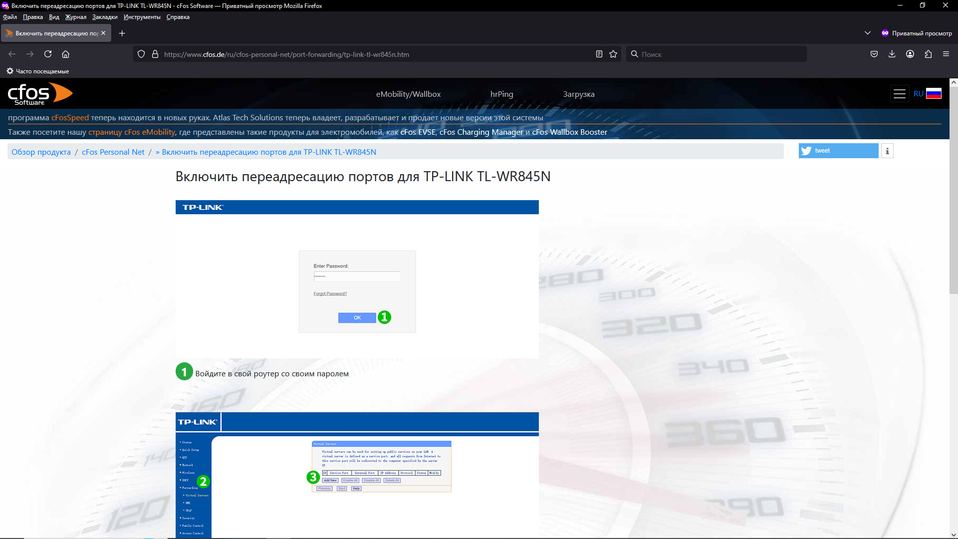Open eMobility/Wallbox navigation item
958x539 pixels.
click(x=408, y=94)
